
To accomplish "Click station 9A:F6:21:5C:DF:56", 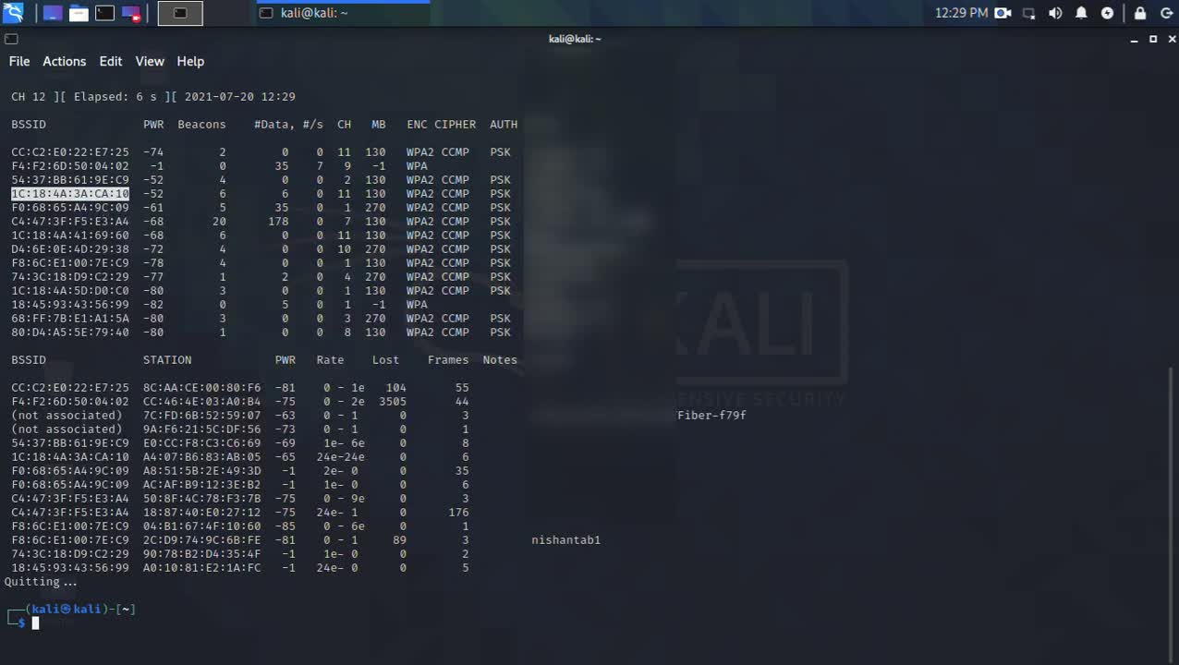I will click(x=202, y=429).
